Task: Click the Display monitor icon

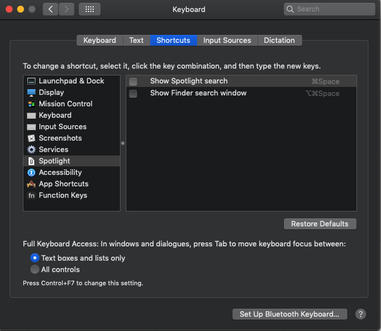Action: [x=31, y=93]
